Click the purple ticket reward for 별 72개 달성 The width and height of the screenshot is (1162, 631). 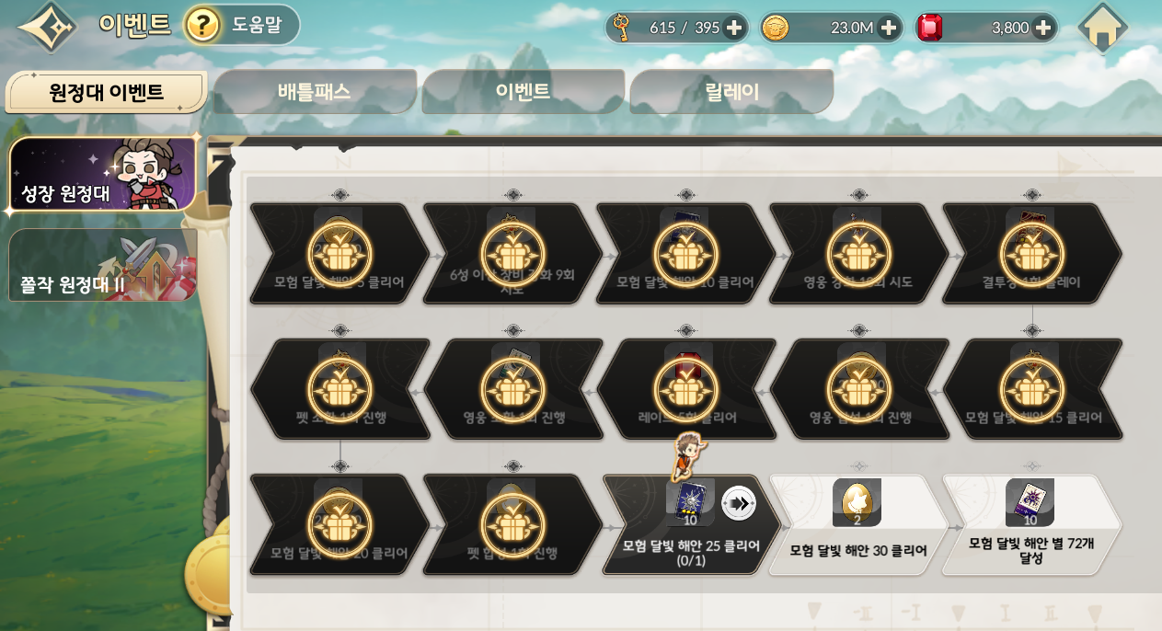tap(1030, 502)
